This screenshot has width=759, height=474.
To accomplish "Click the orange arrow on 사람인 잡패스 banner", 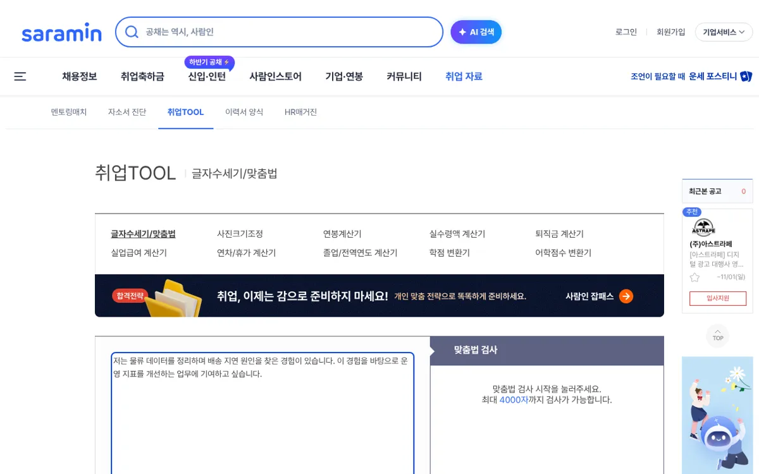I will pos(626,296).
